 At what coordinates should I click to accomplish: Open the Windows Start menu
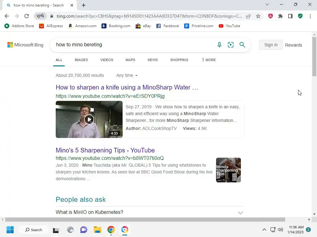pyautogui.click(x=10, y=230)
